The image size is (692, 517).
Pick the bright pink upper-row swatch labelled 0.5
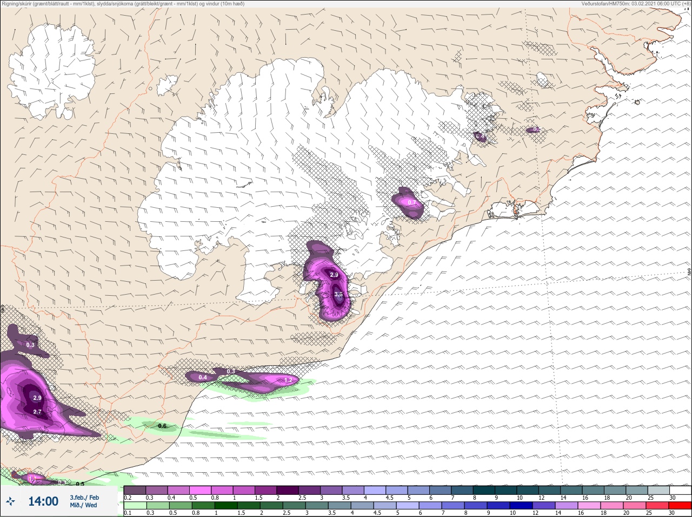tap(201, 491)
